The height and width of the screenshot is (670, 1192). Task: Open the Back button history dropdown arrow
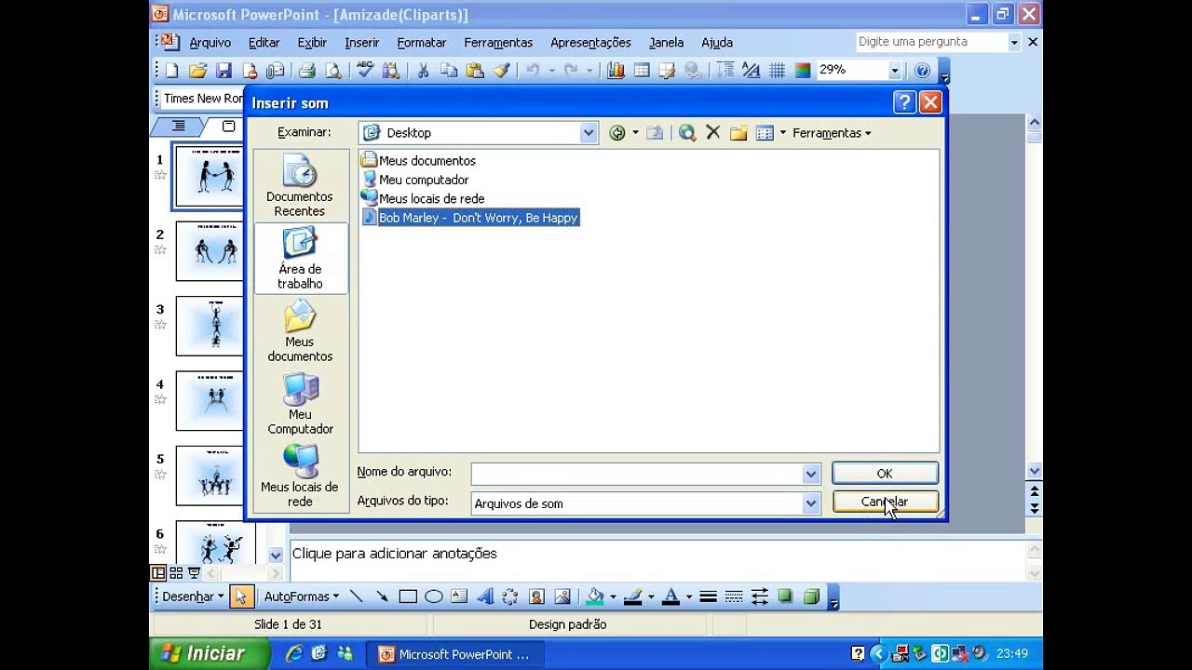(635, 133)
